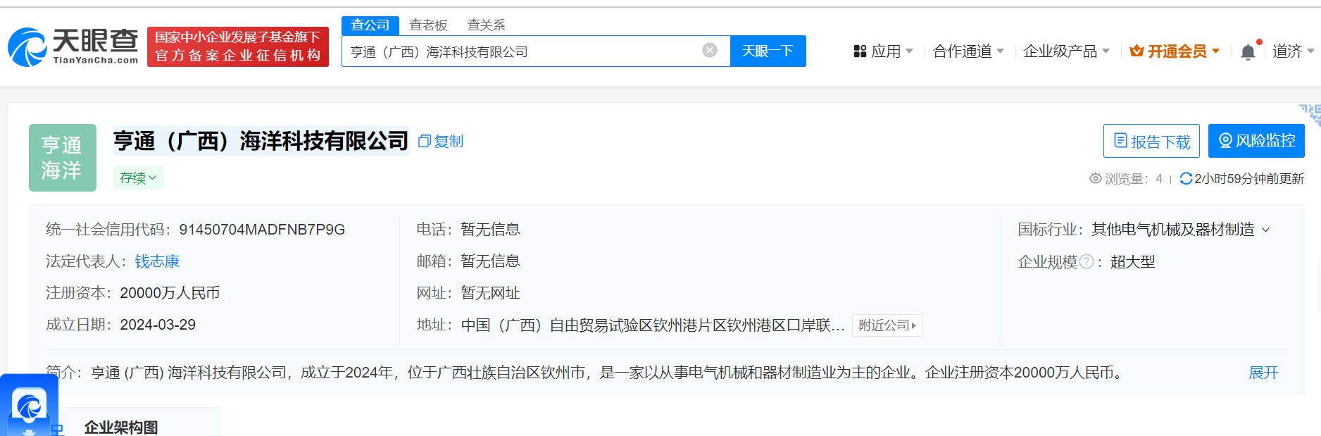Image resolution: width=1321 pixels, height=436 pixels.
Task: Expand the 国标行业 industry chevron
Action: 1265,230
